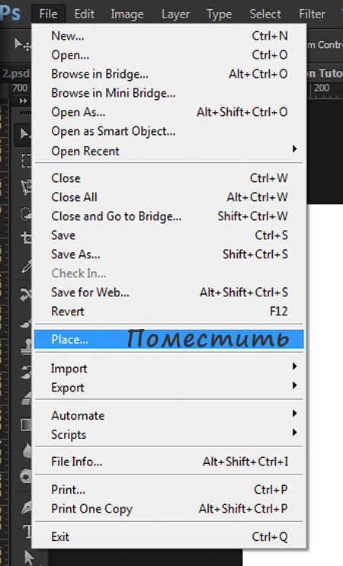
Task: Select the Clone Stamp tool
Action: tap(26, 347)
